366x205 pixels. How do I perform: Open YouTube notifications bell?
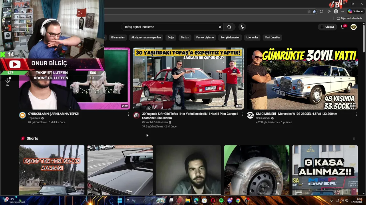point(343,27)
